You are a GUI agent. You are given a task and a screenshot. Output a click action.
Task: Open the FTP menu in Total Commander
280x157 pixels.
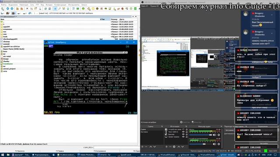pyautogui.click(x=37, y=5)
